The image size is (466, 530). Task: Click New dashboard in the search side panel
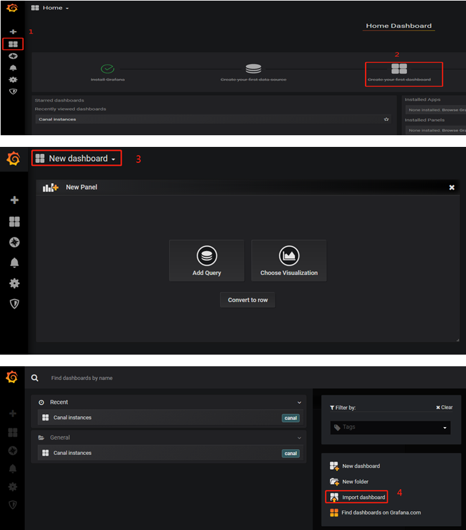[x=355, y=466]
